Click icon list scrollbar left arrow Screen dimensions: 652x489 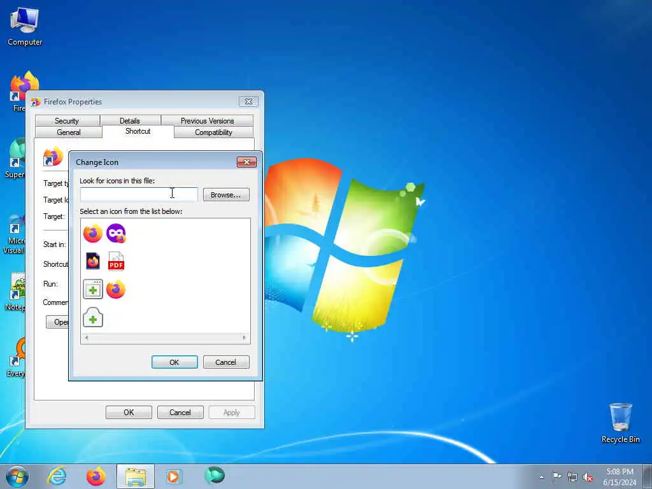coord(87,337)
